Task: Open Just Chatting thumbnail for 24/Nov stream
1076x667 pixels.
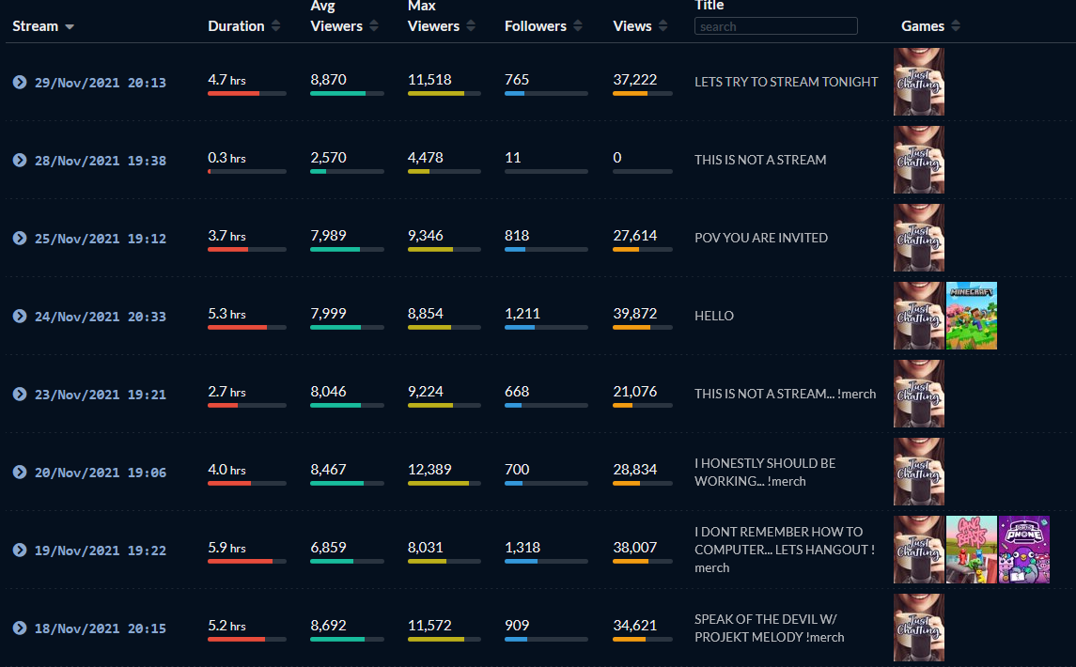Action: click(x=919, y=316)
